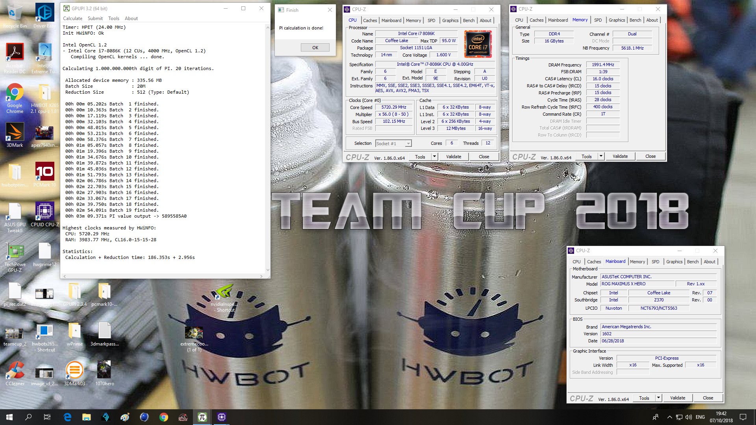Open ASUS GPU TweakII shortcut

(15, 217)
